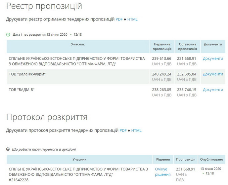
Task: Click the 'Рішення' column header
Action: tap(163, 159)
